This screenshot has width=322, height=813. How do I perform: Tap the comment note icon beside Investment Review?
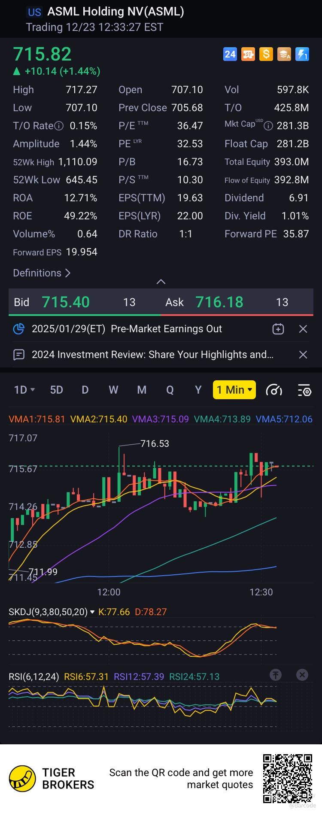pyautogui.click(x=19, y=355)
